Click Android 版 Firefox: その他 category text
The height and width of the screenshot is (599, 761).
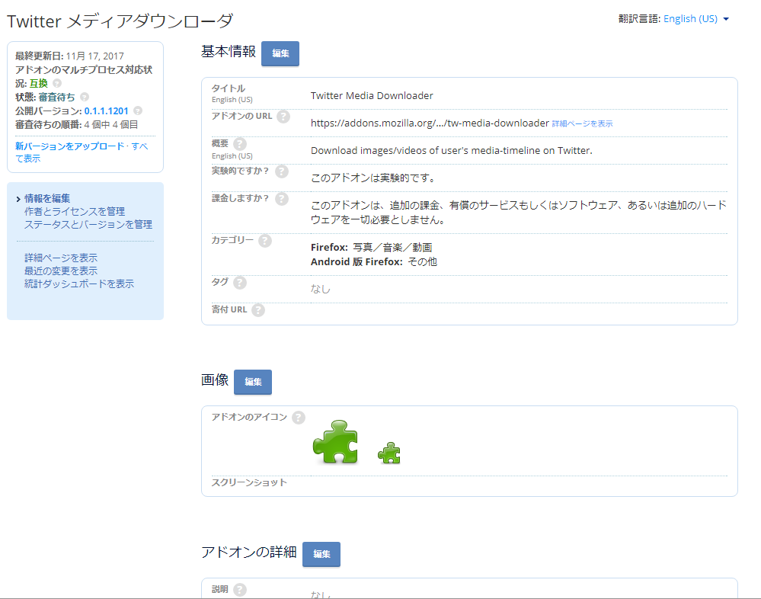coord(374,262)
